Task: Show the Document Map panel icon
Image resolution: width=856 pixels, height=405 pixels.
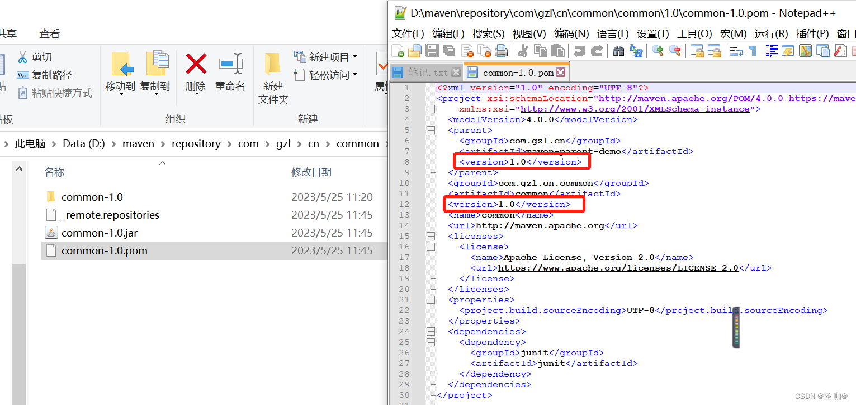Action: 805,51
